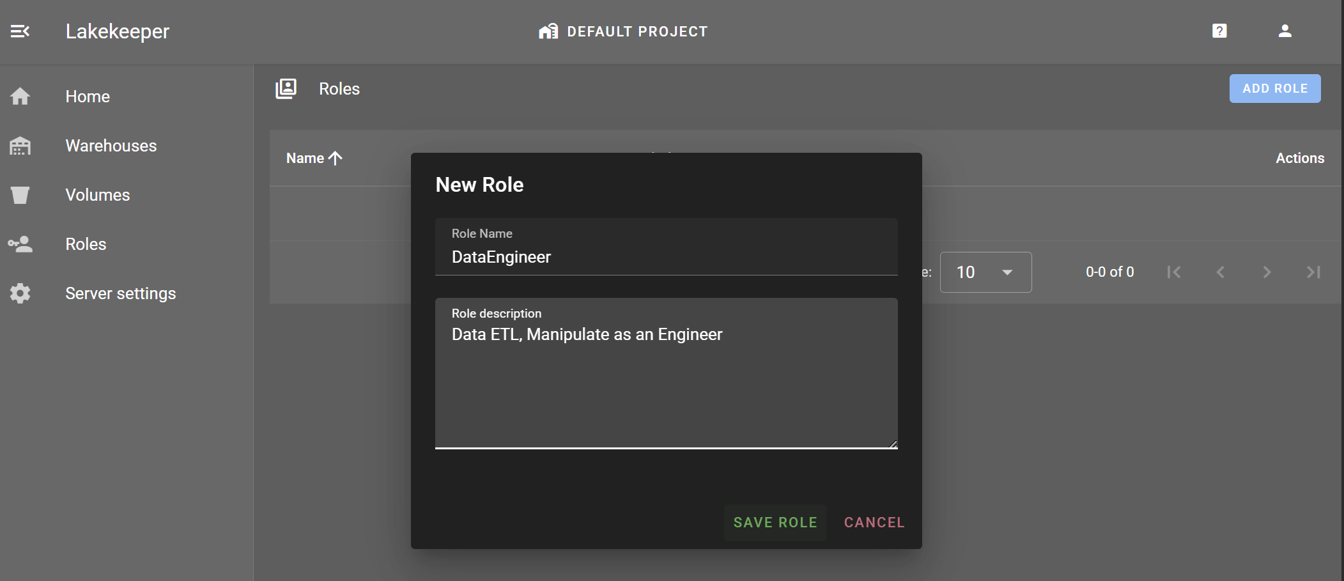Grab the description textarea resize handle
This screenshot has width=1344, height=581.
coord(893,444)
